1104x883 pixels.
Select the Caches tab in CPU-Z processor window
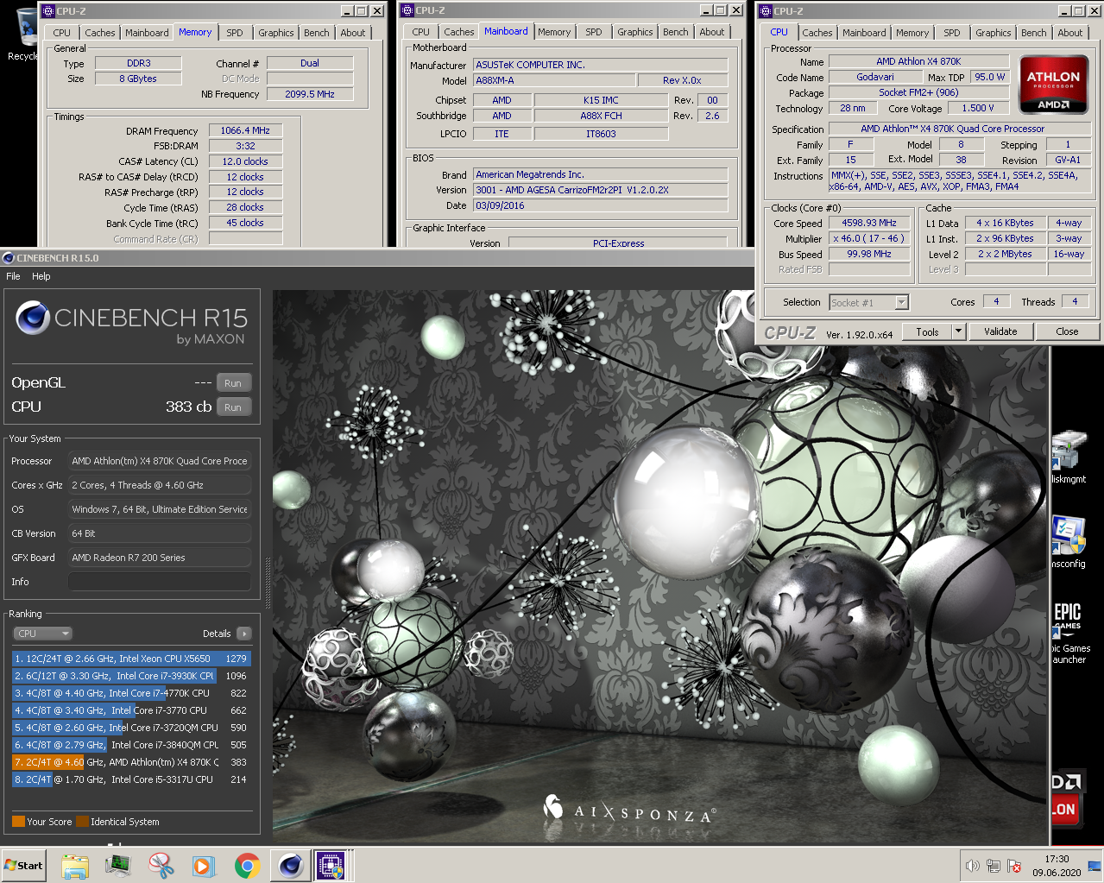click(x=817, y=33)
